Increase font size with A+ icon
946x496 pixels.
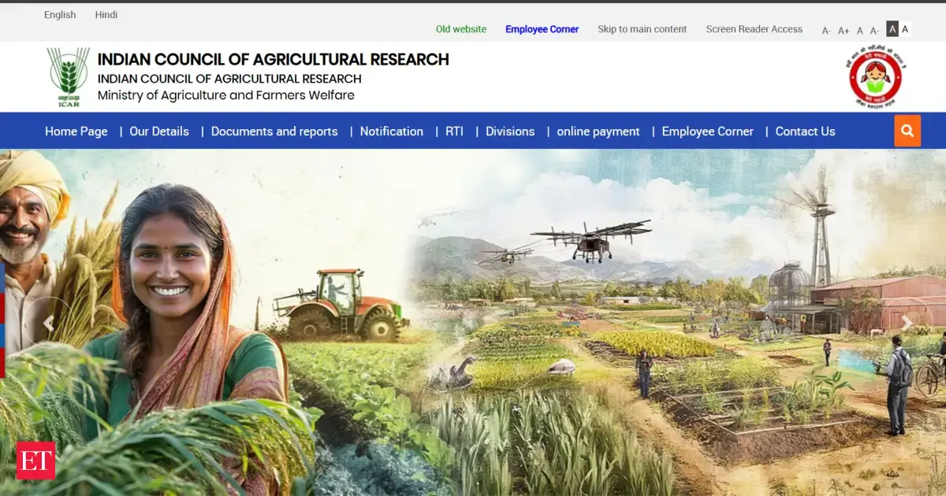point(844,30)
